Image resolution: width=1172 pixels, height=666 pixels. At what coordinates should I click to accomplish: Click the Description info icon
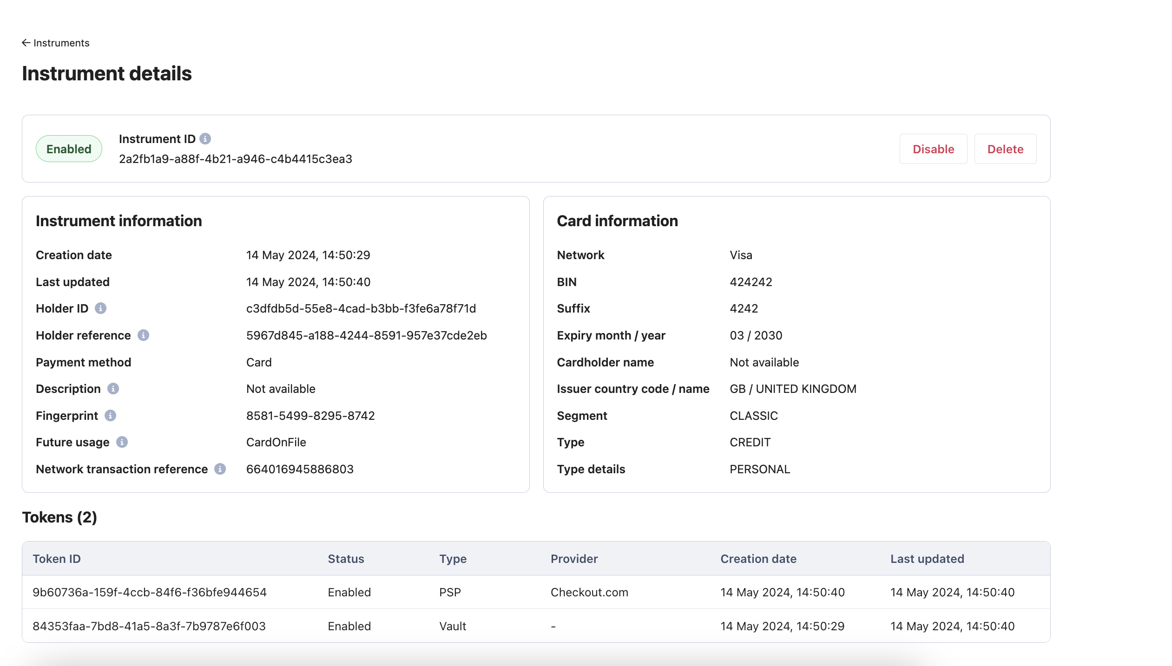click(113, 389)
